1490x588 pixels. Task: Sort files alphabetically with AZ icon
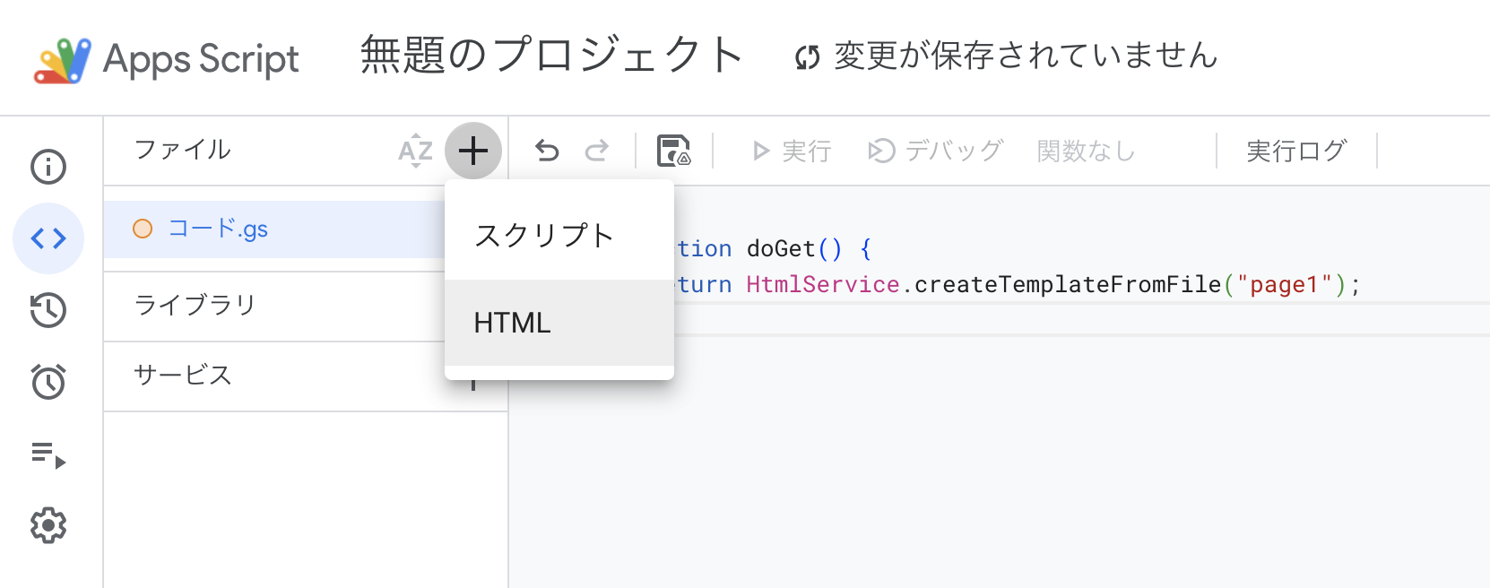point(415,151)
